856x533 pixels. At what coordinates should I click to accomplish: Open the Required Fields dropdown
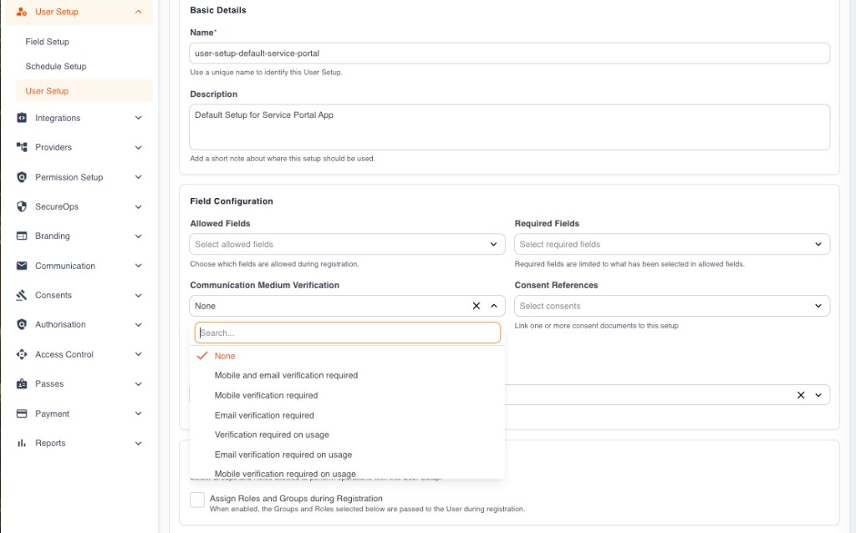coord(672,245)
